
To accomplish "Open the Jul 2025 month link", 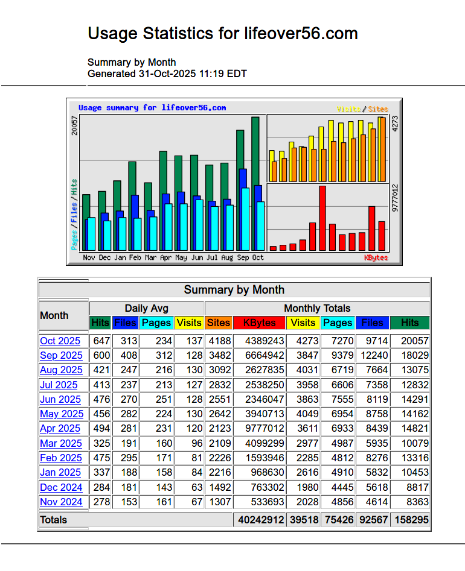I will pyautogui.click(x=59, y=385).
